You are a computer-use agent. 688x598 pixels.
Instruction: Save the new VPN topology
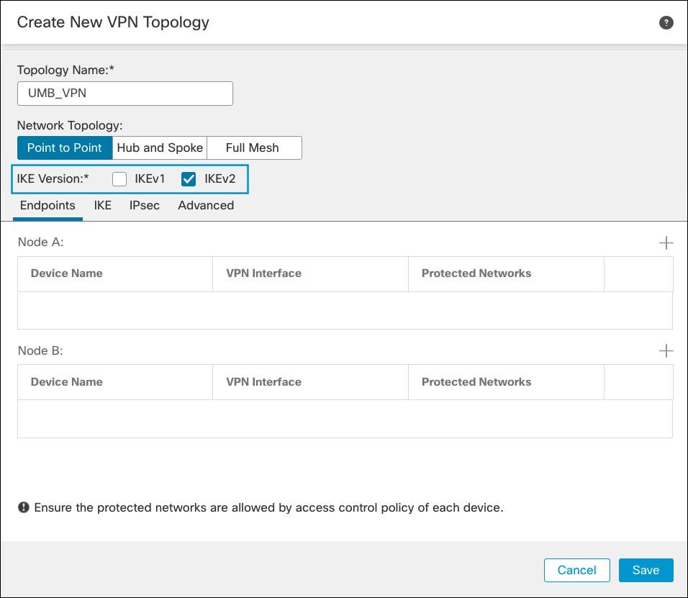coord(646,570)
